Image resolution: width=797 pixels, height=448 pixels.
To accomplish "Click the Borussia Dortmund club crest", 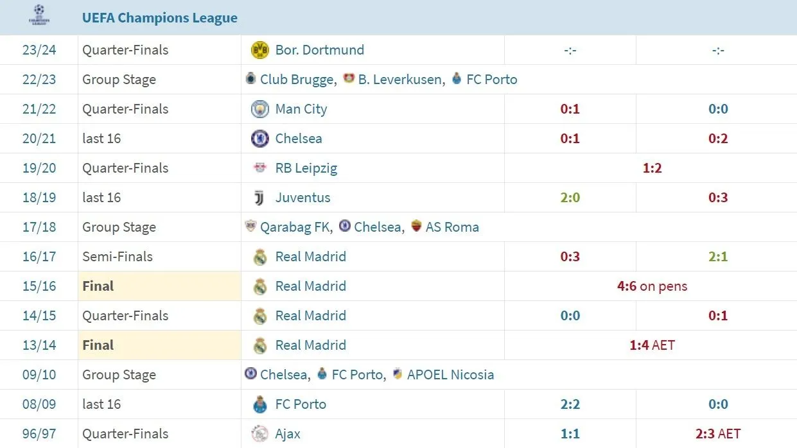I will pos(259,49).
